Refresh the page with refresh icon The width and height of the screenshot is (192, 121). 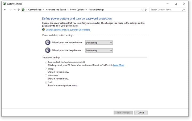(x=145, y=10)
